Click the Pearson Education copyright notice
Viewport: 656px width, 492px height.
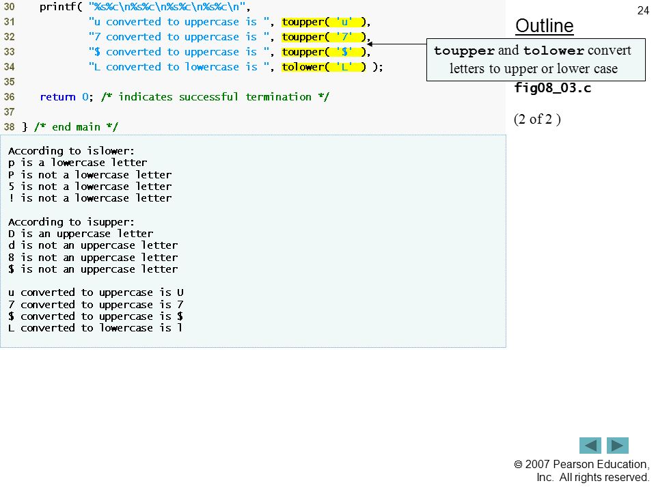(x=582, y=471)
